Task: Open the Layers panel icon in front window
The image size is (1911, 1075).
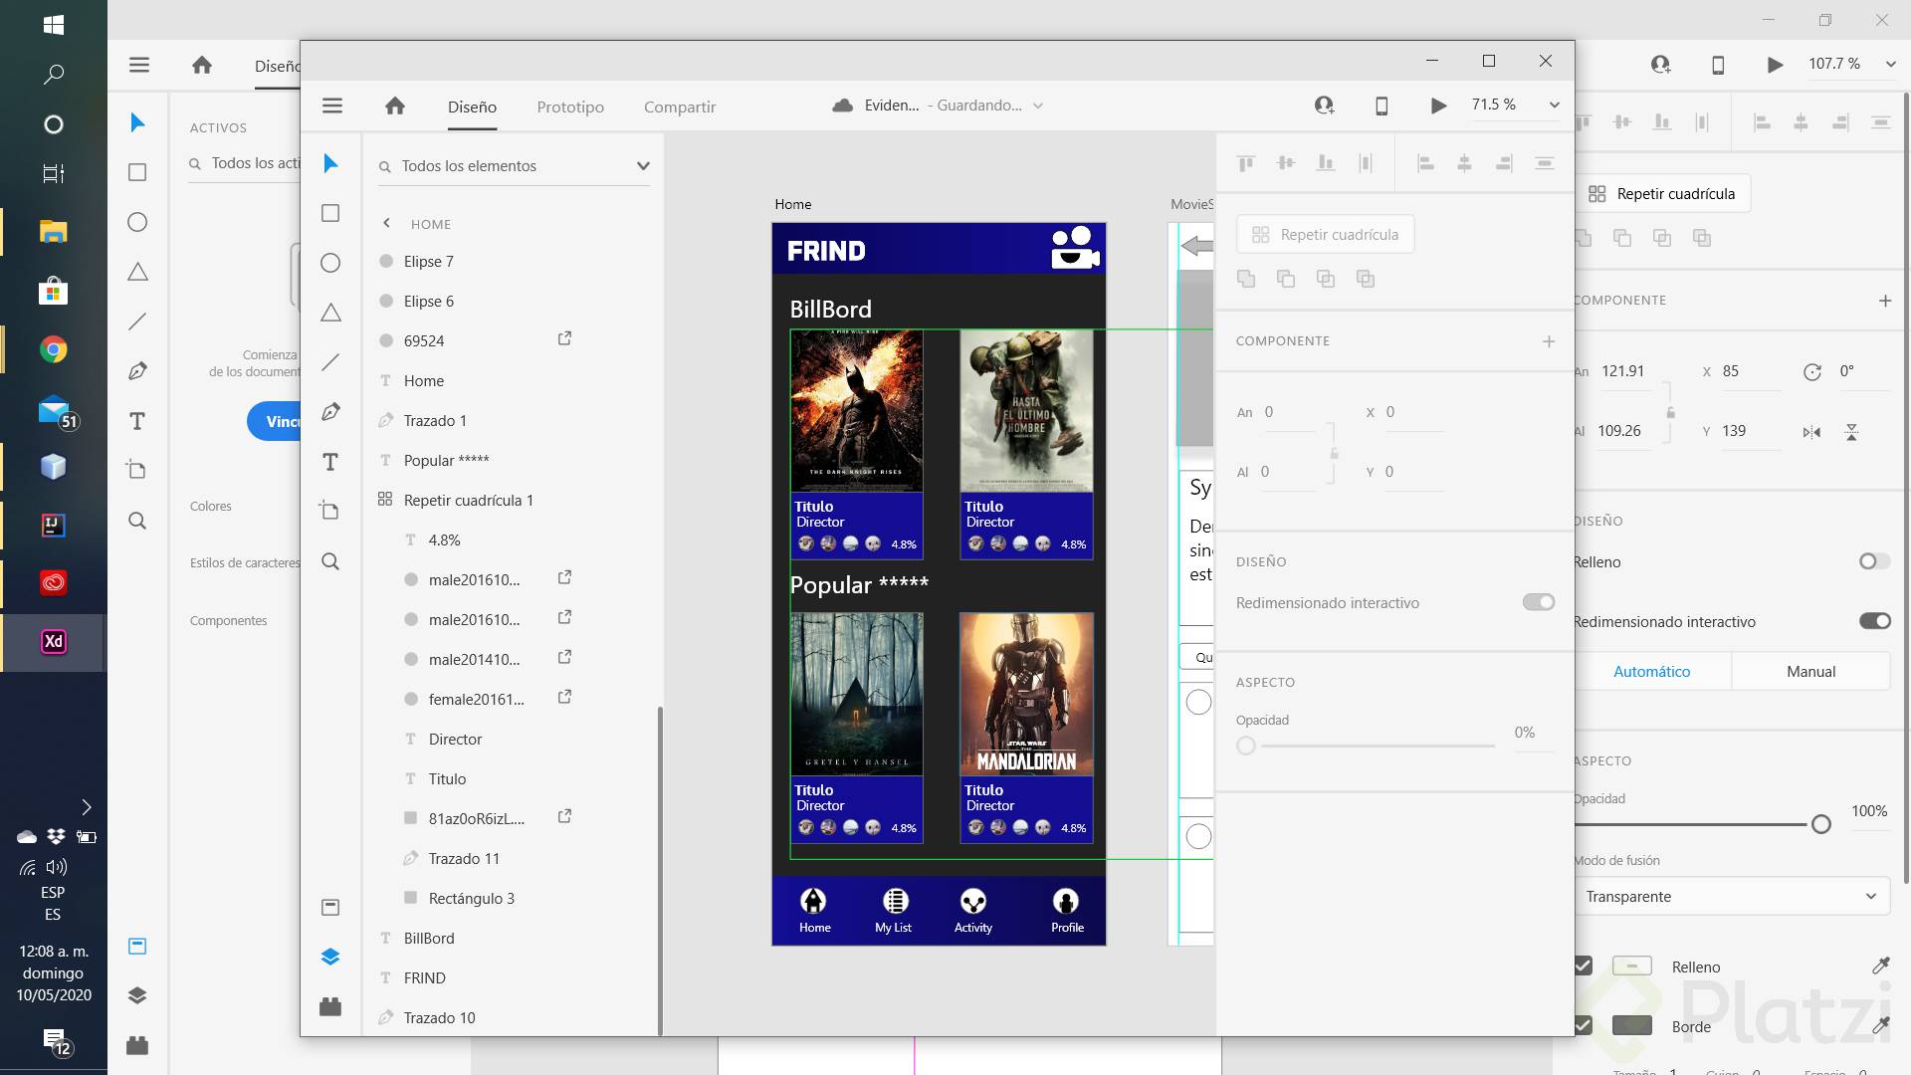Action: [x=331, y=957]
